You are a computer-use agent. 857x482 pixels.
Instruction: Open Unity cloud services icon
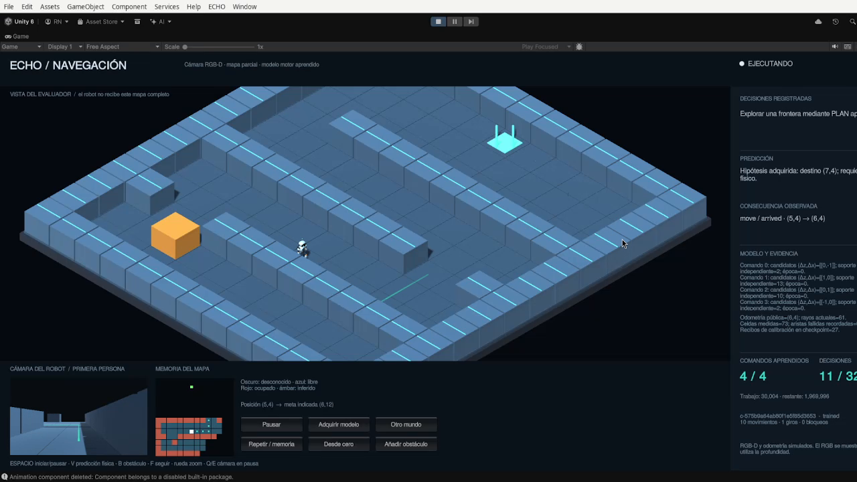818,21
